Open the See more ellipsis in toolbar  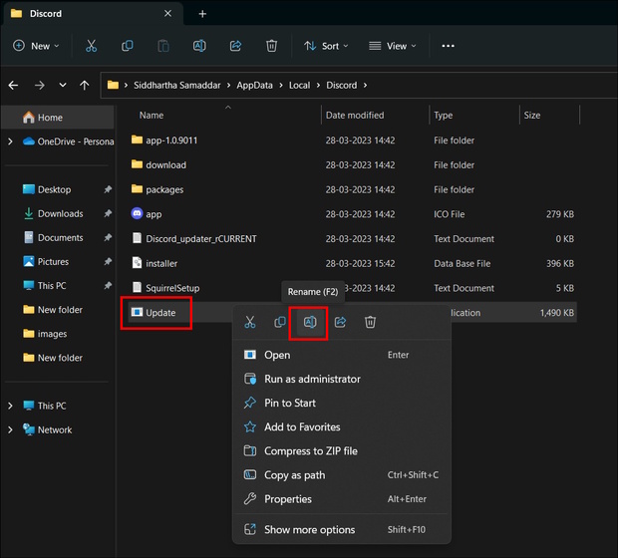pos(449,46)
